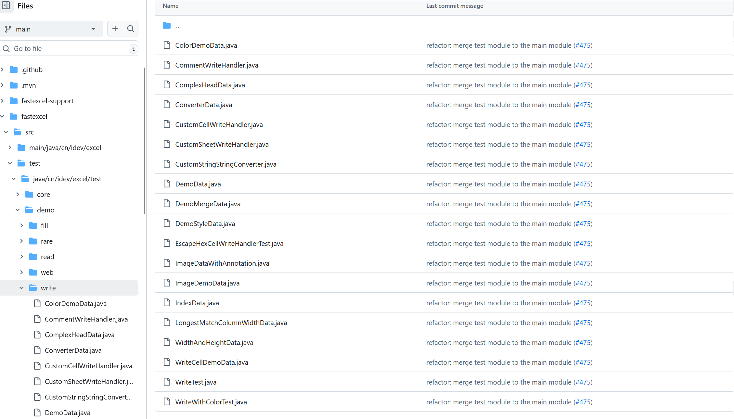Collapse the fastexcel folder chevron
Screen dimensions: 734x419
click(x=2, y=116)
